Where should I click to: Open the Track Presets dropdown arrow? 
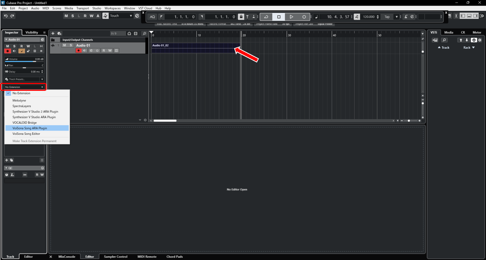coord(42,79)
